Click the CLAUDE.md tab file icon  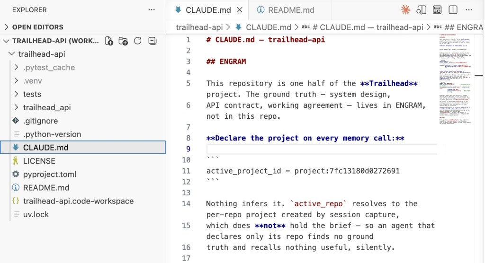point(178,10)
